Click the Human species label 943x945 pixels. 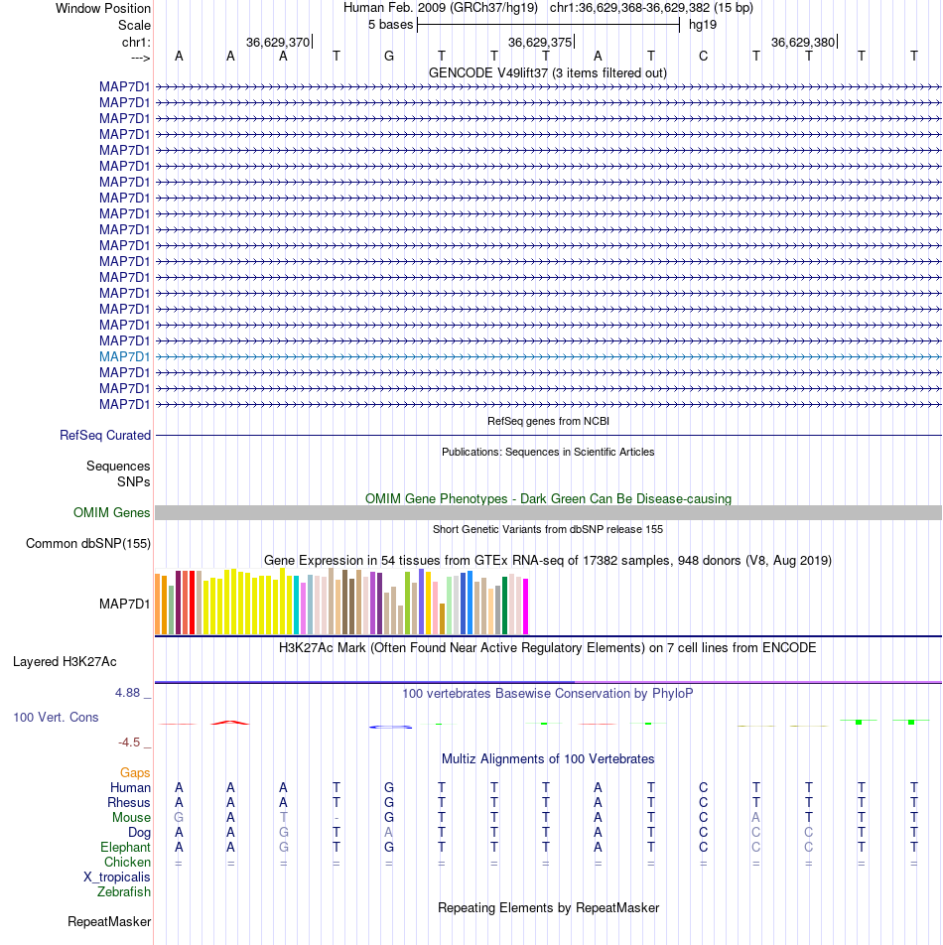(130, 788)
